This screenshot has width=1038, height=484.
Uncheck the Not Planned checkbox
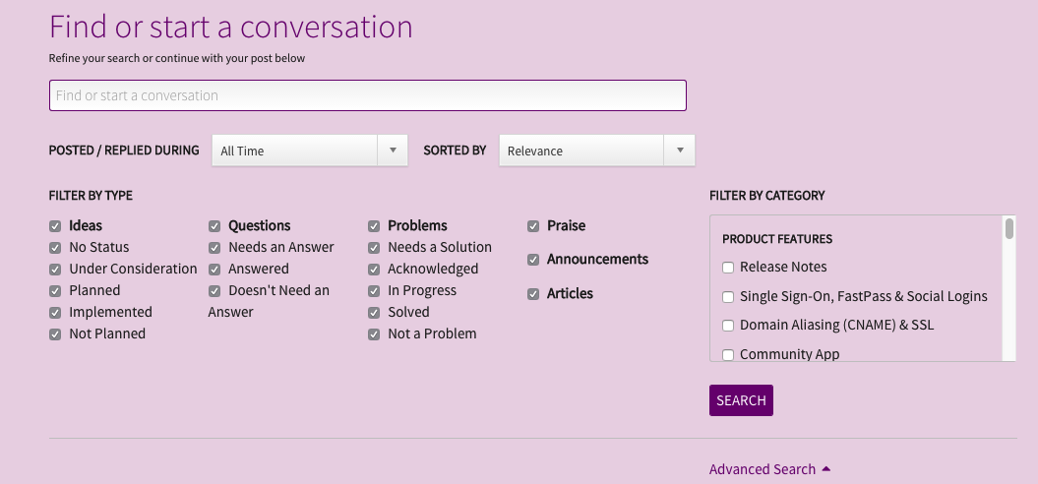click(55, 334)
